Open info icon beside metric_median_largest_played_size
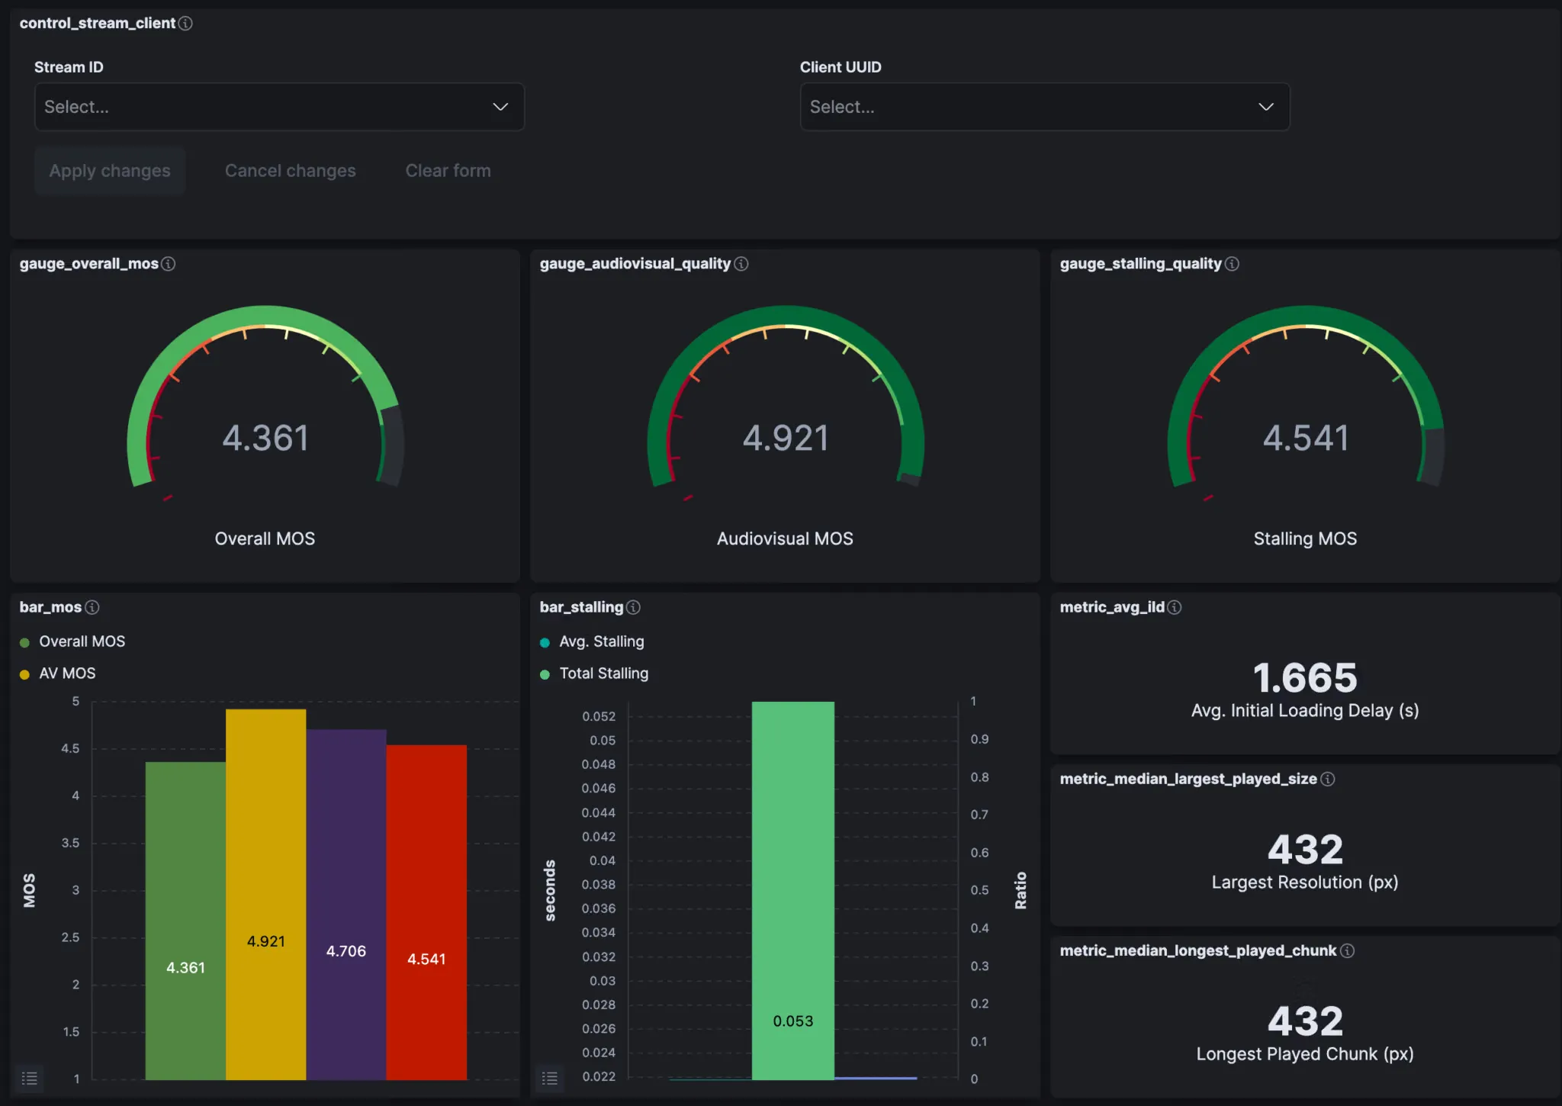Image resolution: width=1562 pixels, height=1106 pixels. point(1328,779)
